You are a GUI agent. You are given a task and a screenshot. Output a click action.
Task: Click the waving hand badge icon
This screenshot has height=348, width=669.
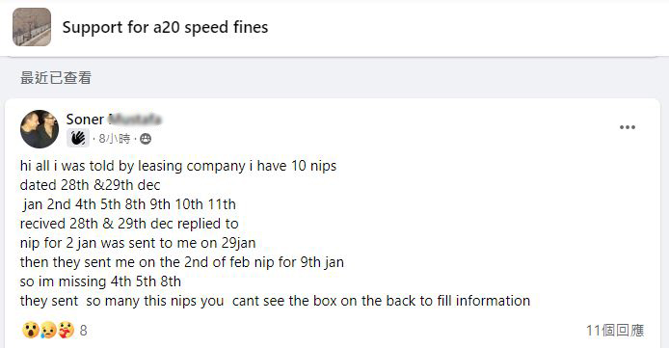tap(78, 138)
